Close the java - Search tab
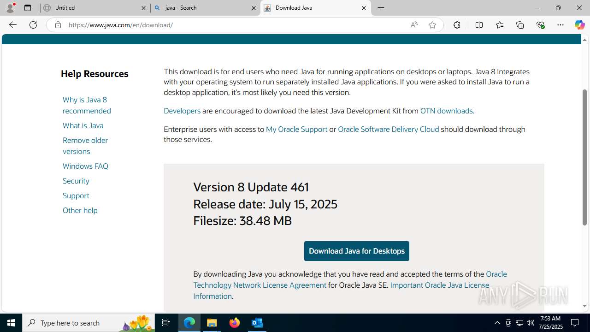This screenshot has height=332, width=590. click(254, 8)
